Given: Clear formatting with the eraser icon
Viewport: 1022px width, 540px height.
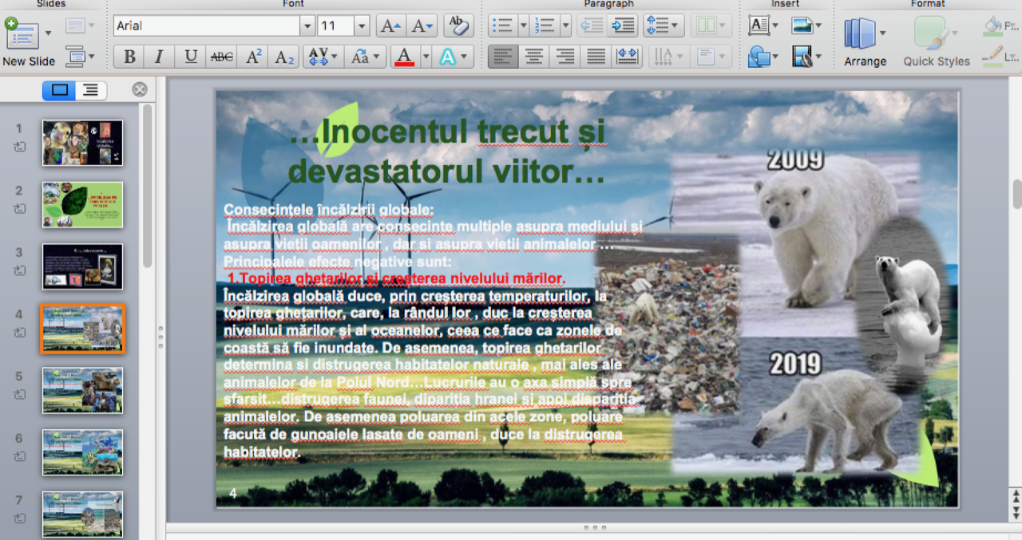Looking at the screenshot, I should pos(458,26).
